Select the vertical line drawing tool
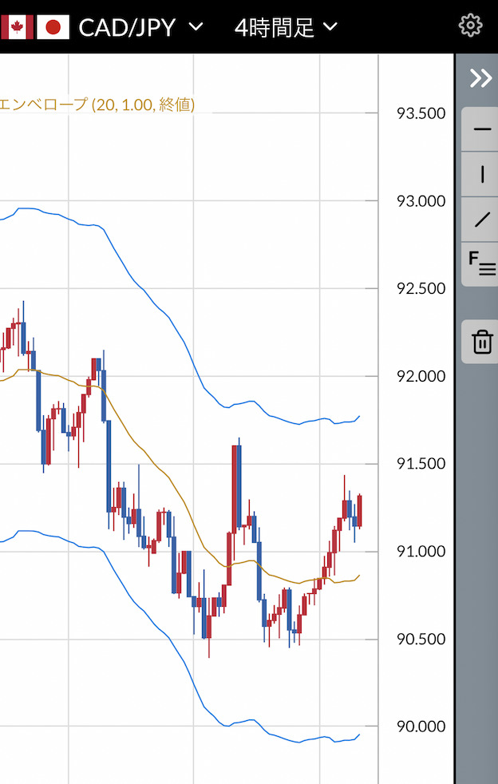 [x=482, y=174]
